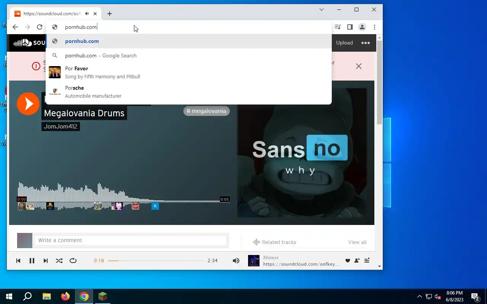
Task: Seek on the bottom orange progress bar
Action: 156,261
